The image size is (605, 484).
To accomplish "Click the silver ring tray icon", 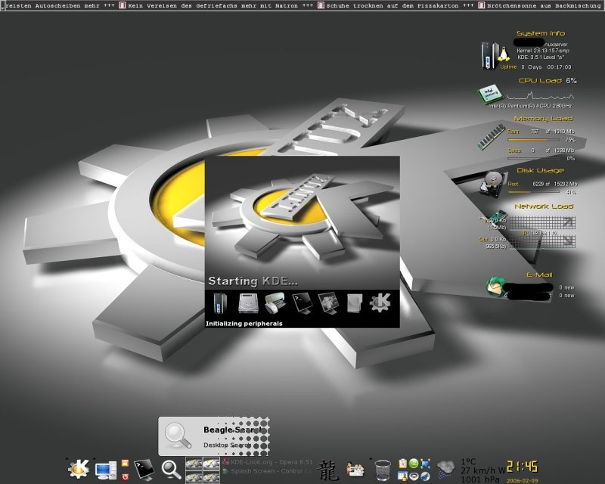I will tap(414, 476).
